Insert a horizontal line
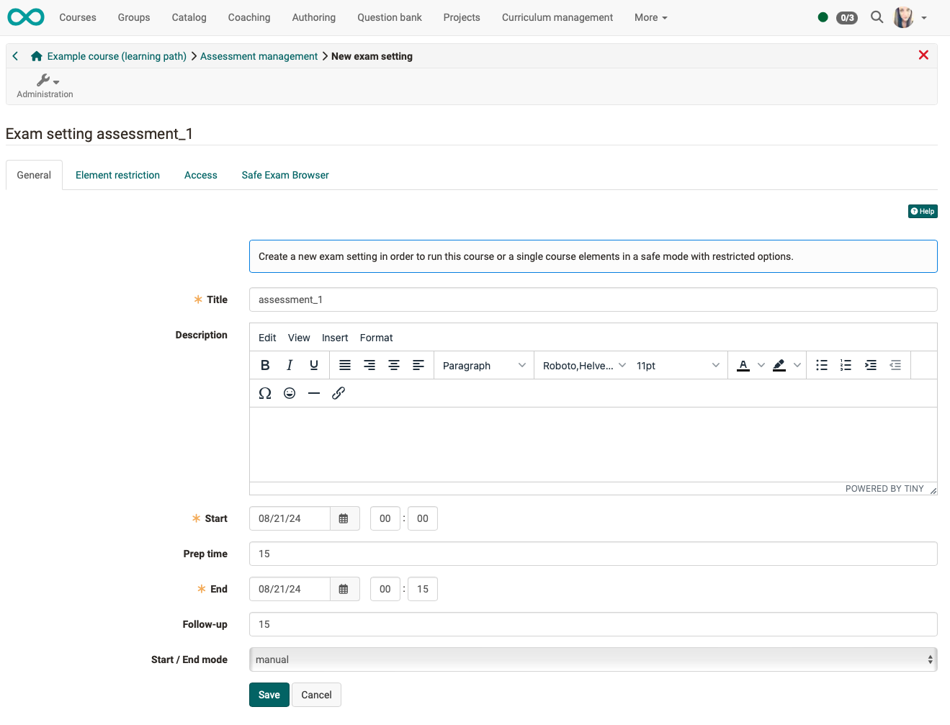Screen dimensions: 950x725 (314, 393)
